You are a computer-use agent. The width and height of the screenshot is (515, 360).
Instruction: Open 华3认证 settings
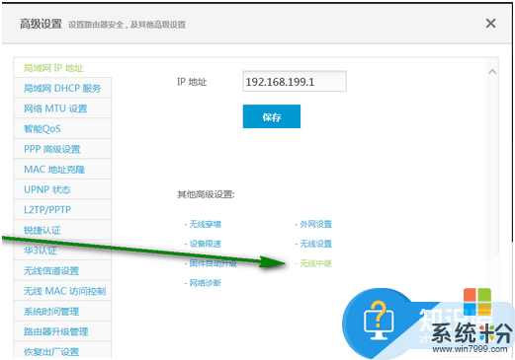62,251
